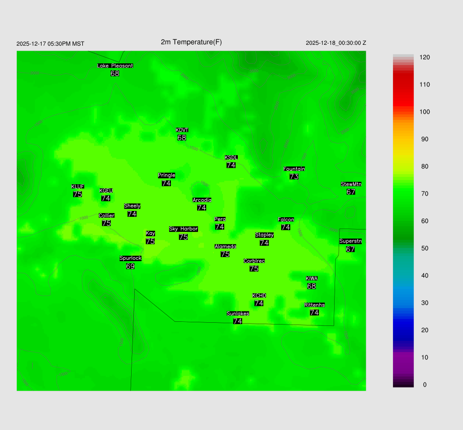Select the Spurlock station temperature value

130,266
